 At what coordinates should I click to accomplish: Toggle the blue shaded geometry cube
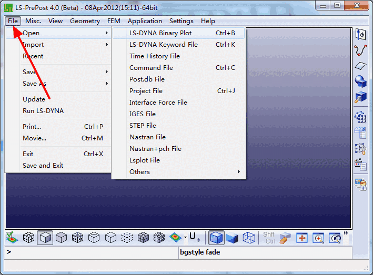[216, 238]
